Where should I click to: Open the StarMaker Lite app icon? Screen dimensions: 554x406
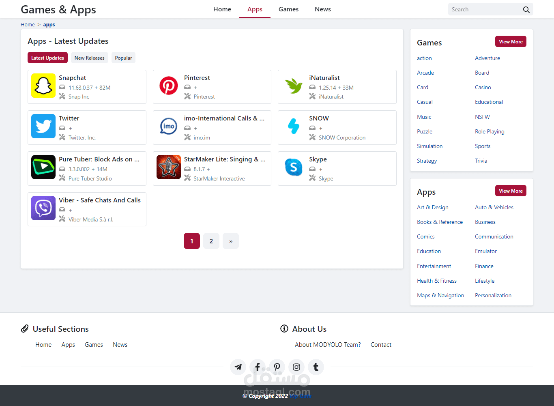click(x=169, y=167)
